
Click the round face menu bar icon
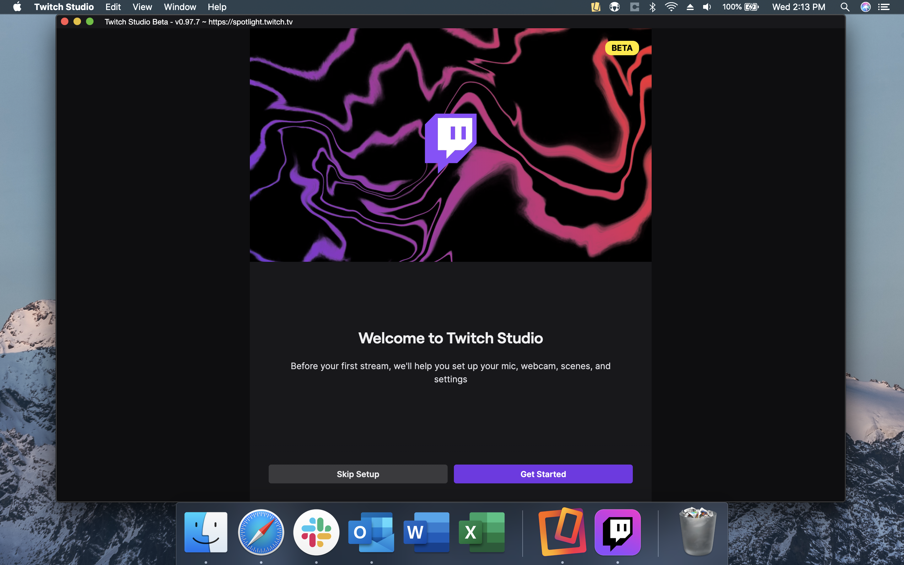(x=615, y=7)
